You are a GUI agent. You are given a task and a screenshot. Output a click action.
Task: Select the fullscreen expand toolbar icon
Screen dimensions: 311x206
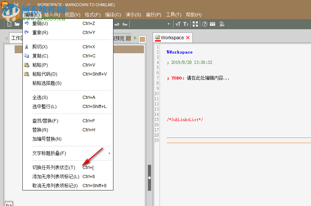coord(195,24)
